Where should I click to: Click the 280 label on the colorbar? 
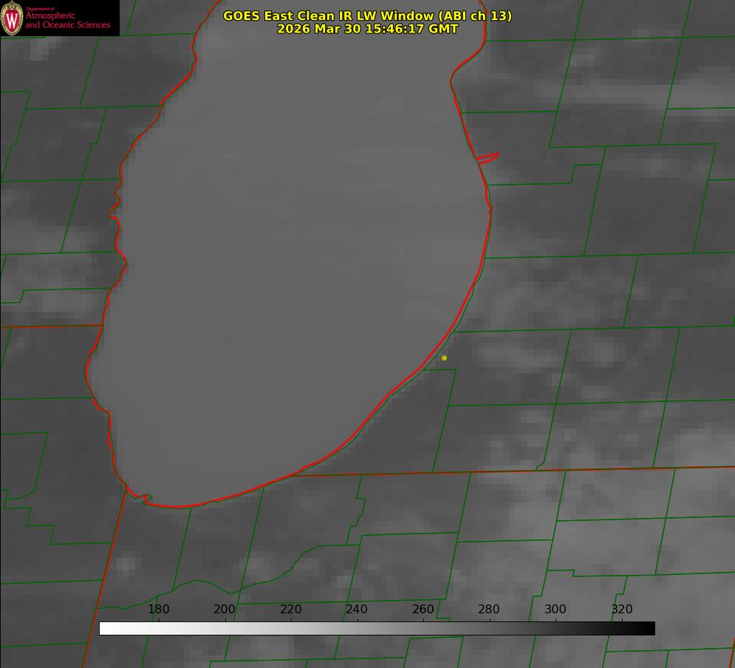coord(489,610)
